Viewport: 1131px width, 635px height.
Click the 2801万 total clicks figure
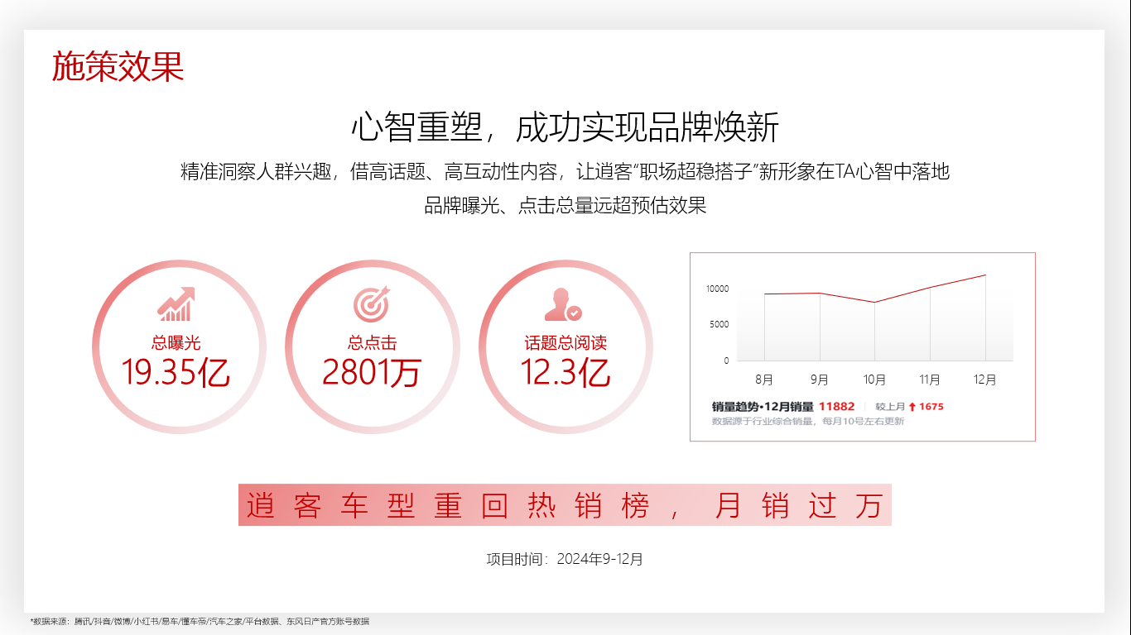pos(372,373)
